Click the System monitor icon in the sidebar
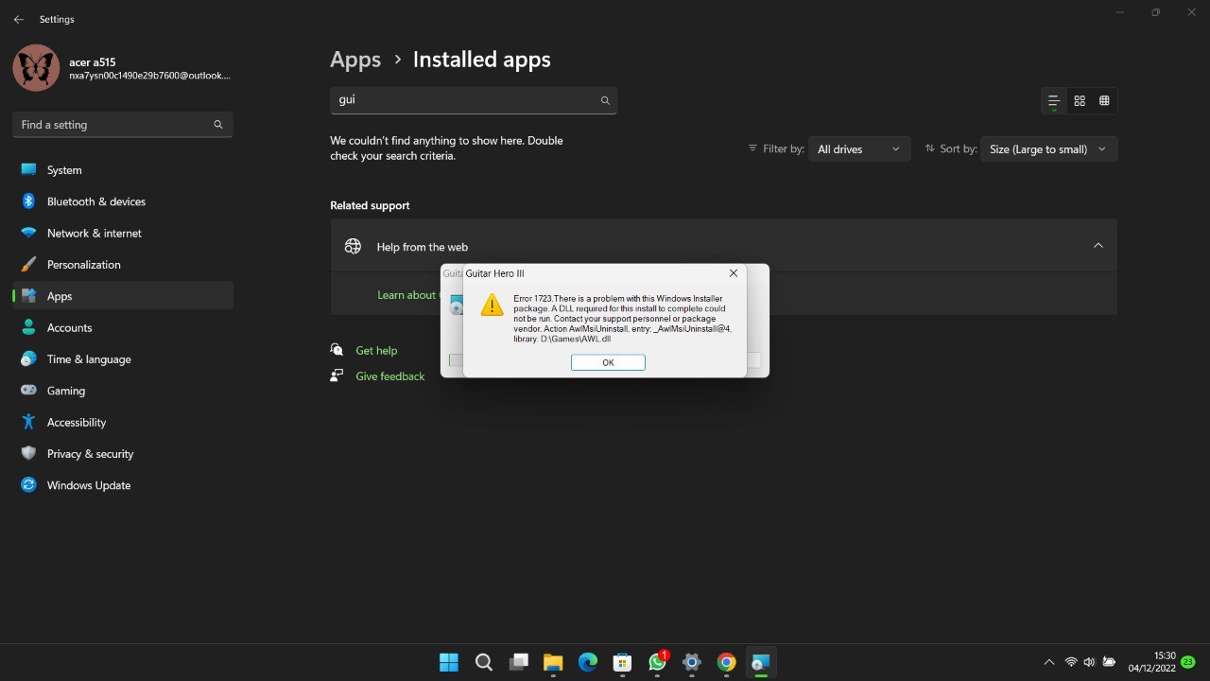This screenshot has height=681, width=1210. 28,170
